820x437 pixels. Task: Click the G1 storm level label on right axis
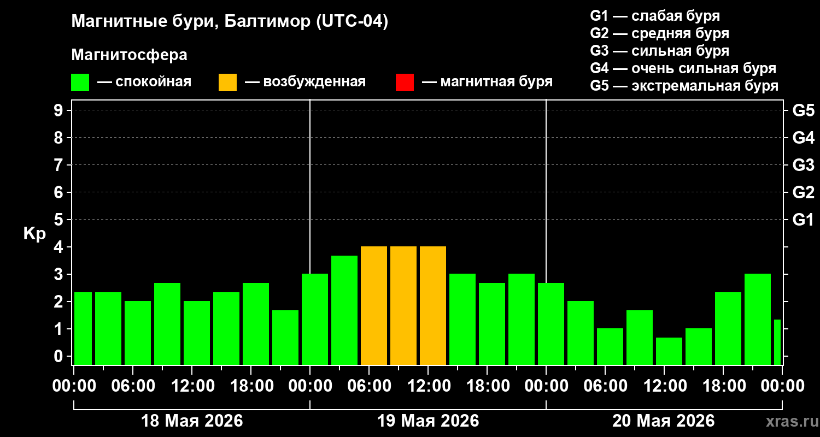803,220
